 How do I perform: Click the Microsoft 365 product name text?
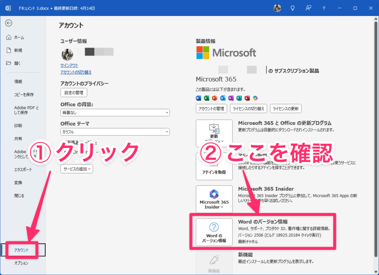click(x=216, y=79)
